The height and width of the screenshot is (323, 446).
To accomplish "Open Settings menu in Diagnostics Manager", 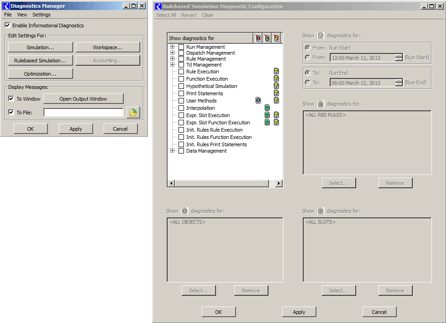I will tap(41, 15).
